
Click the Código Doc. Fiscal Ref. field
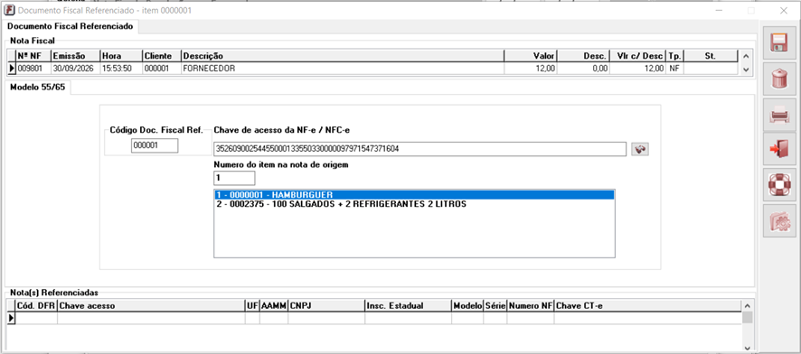tap(155, 145)
